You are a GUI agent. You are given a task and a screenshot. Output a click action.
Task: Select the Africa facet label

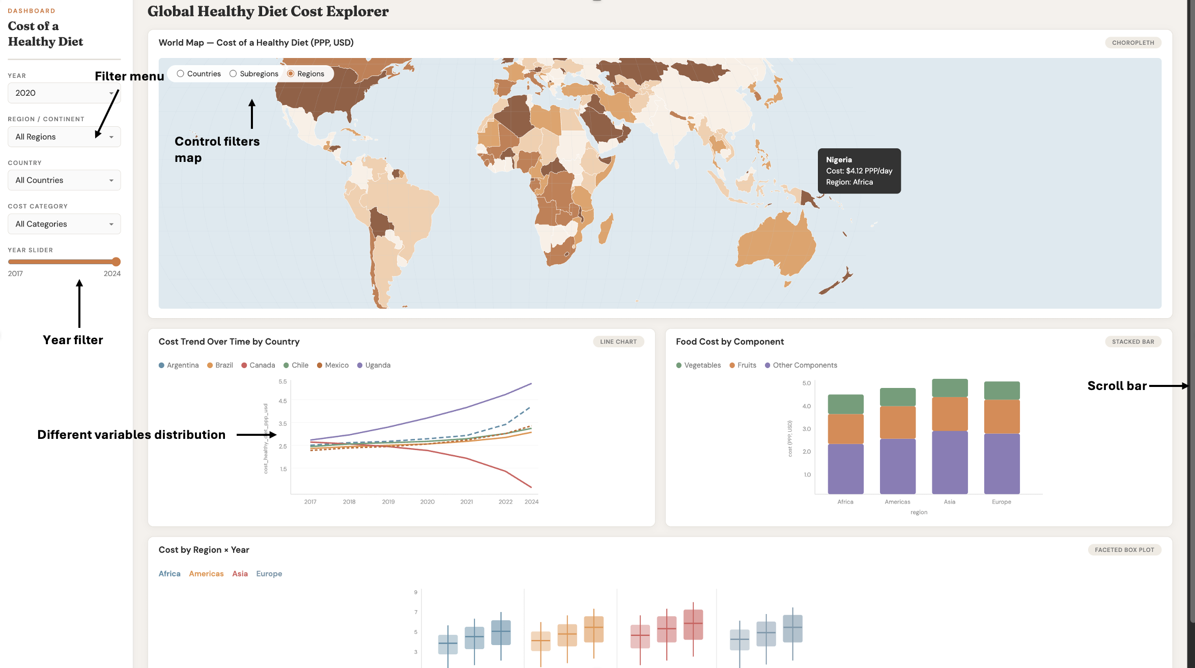[169, 574]
